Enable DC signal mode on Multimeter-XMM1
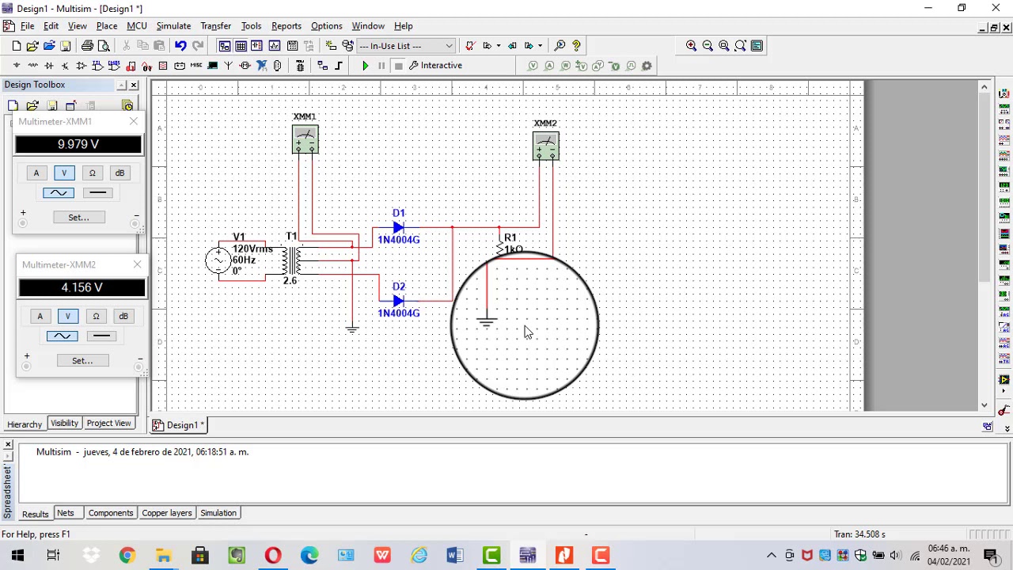This screenshot has height=570, width=1013. (x=97, y=192)
